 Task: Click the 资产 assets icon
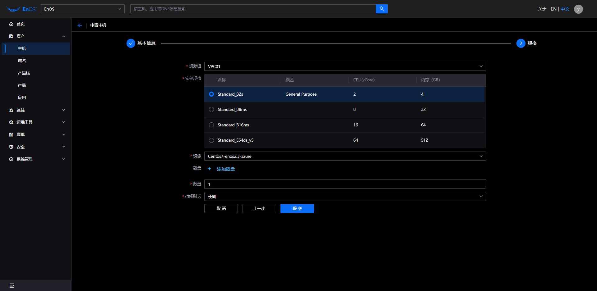tap(11, 36)
